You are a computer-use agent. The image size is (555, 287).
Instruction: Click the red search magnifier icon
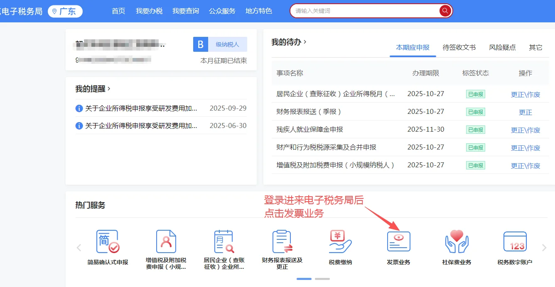pyautogui.click(x=444, y=11)
